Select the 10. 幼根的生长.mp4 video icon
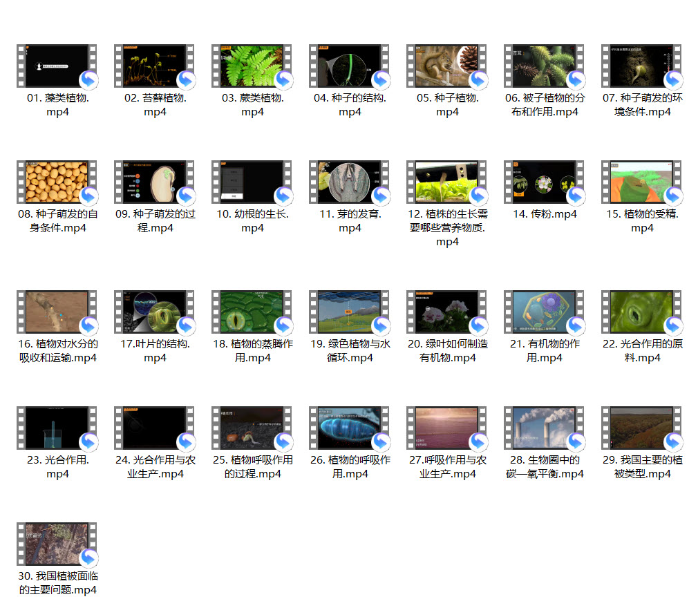This screenshot has height=599, width=698. 252,182
